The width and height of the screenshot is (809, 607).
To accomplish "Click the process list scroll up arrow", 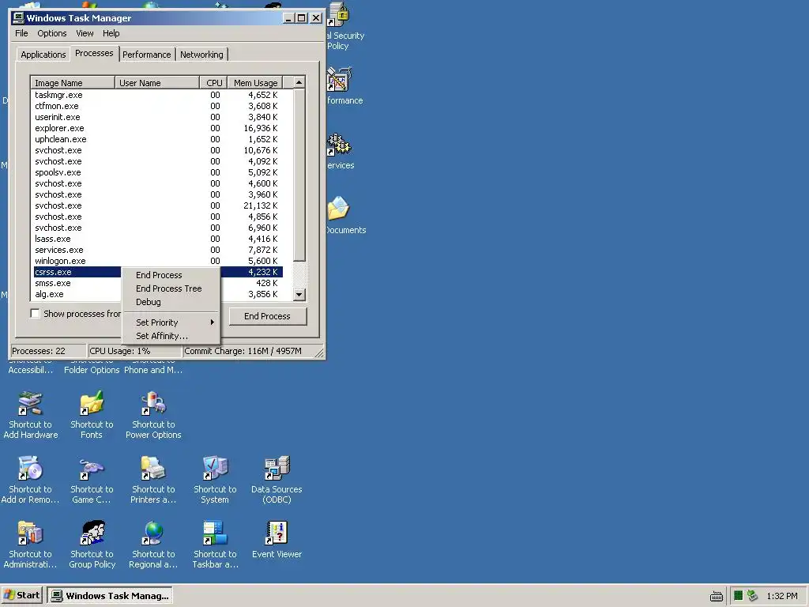I will 299,82.
